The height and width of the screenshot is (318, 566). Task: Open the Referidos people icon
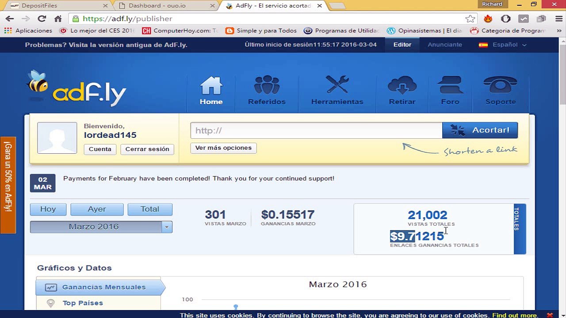coord(267,84)
